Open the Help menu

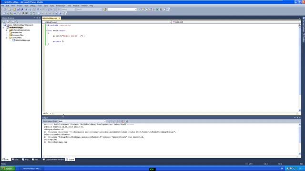pos(91,6)
